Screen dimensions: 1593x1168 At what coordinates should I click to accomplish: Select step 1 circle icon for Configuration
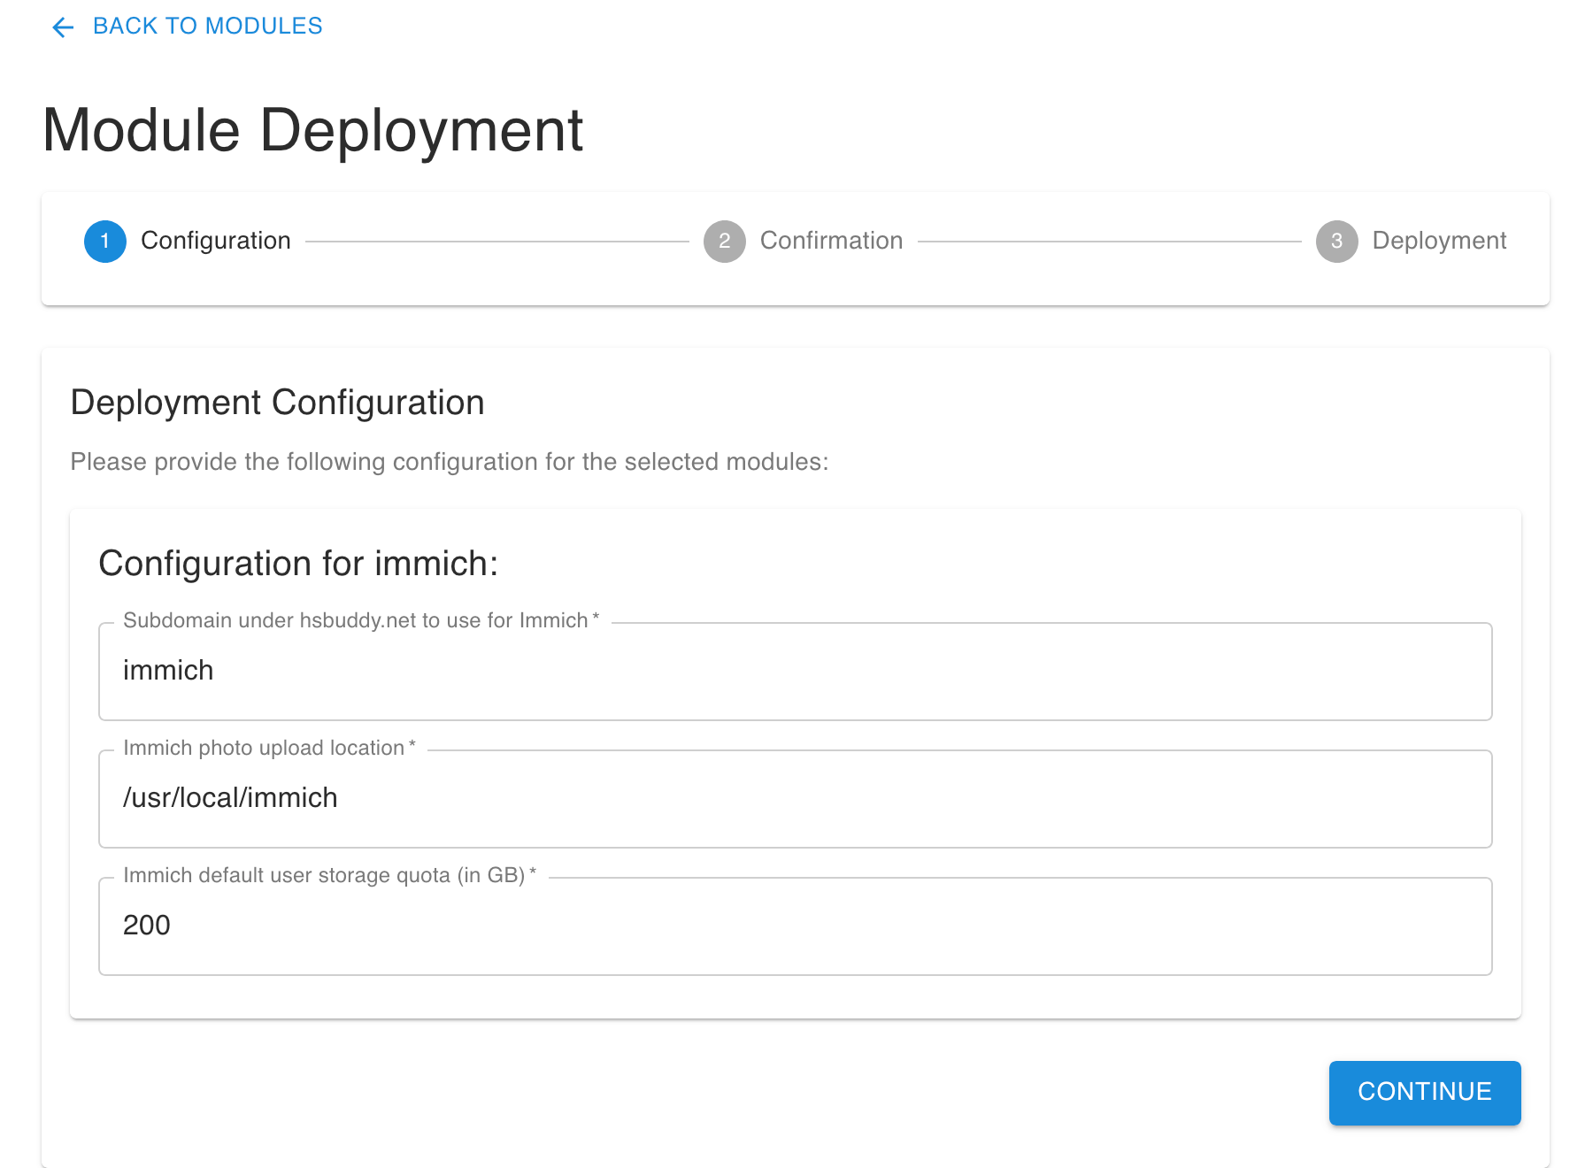[105, 242]
